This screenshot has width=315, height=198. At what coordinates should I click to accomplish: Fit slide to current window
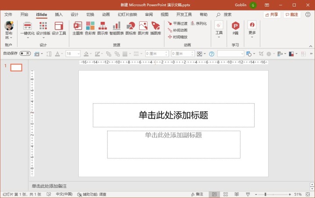tap(308, 195)
